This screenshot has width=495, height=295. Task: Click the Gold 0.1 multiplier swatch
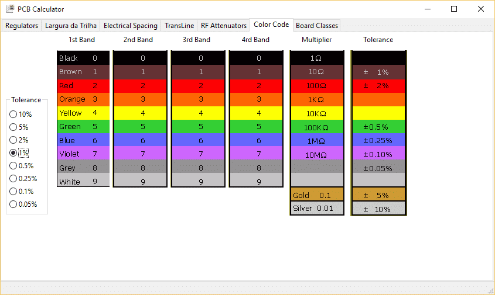point(316,195)
